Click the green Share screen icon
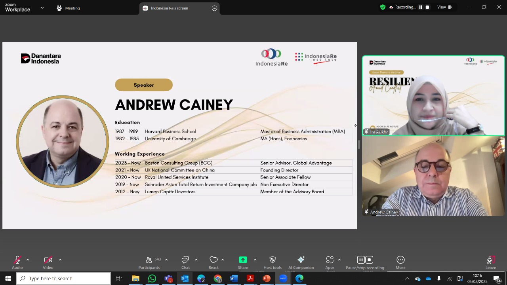The height and width of the screenshot is (285, 507). [243, 260]
